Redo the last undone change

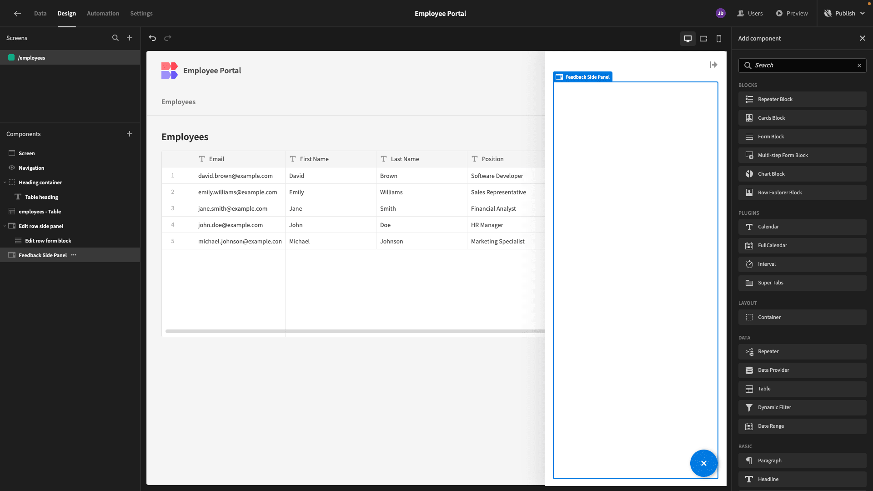pos(168,38)
